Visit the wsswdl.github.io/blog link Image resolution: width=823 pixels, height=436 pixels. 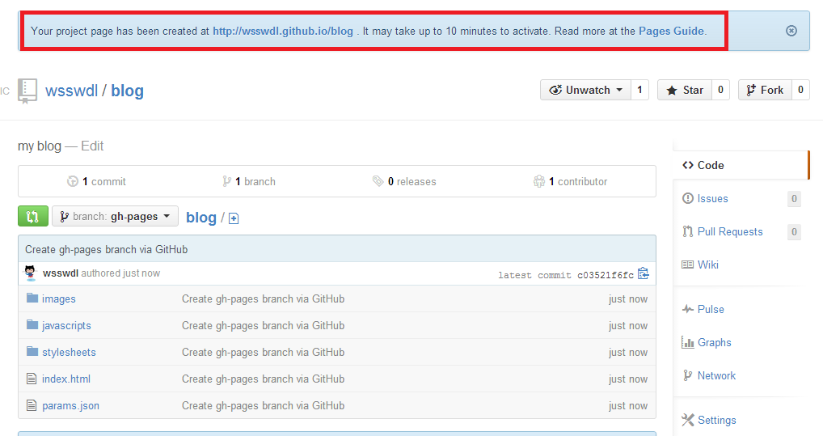pos(282,32)
